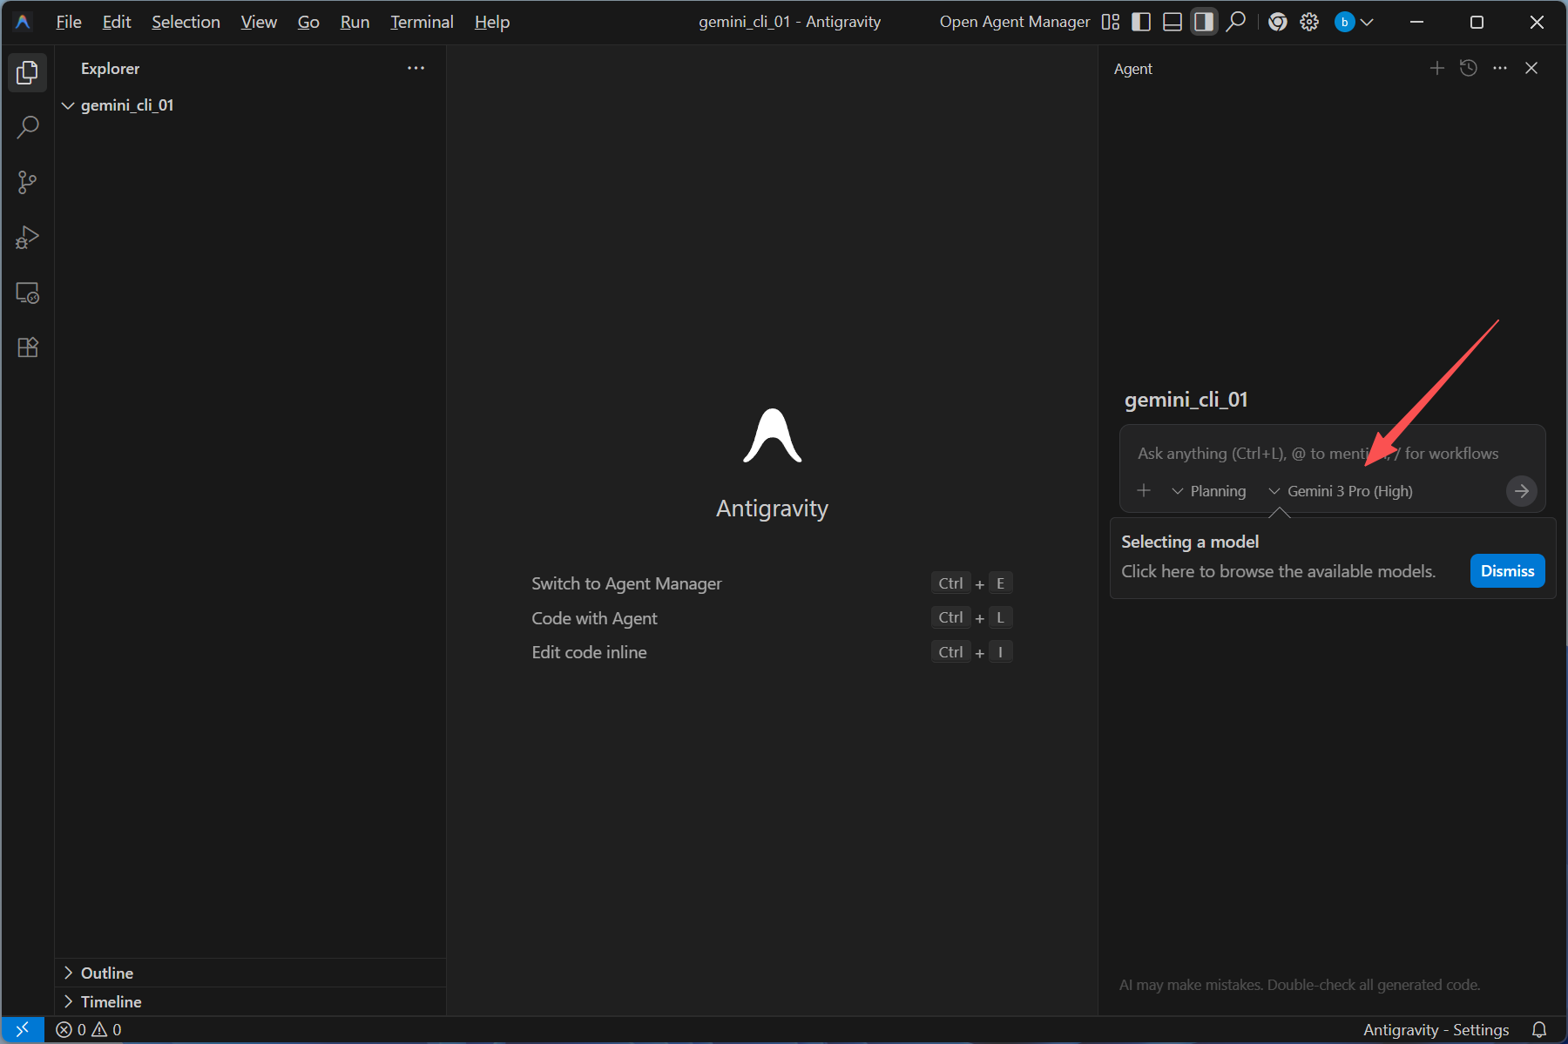
Task: Open the Explorer view in activity bar
Action: click(27, 72)
